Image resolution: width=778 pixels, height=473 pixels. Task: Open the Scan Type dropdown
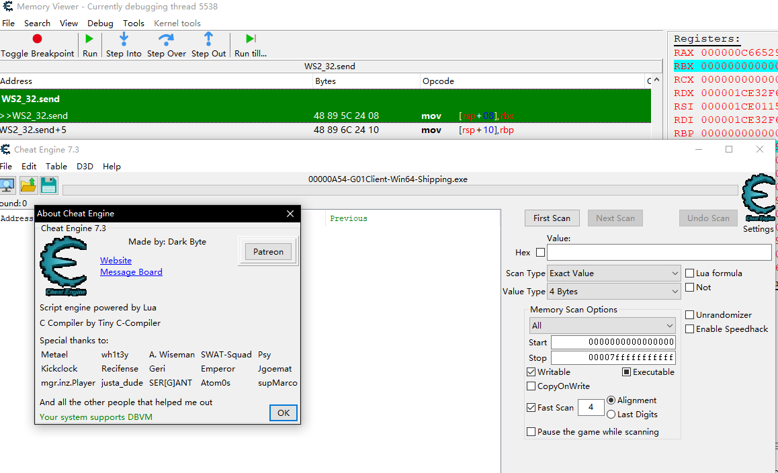(x=613, y=273)
